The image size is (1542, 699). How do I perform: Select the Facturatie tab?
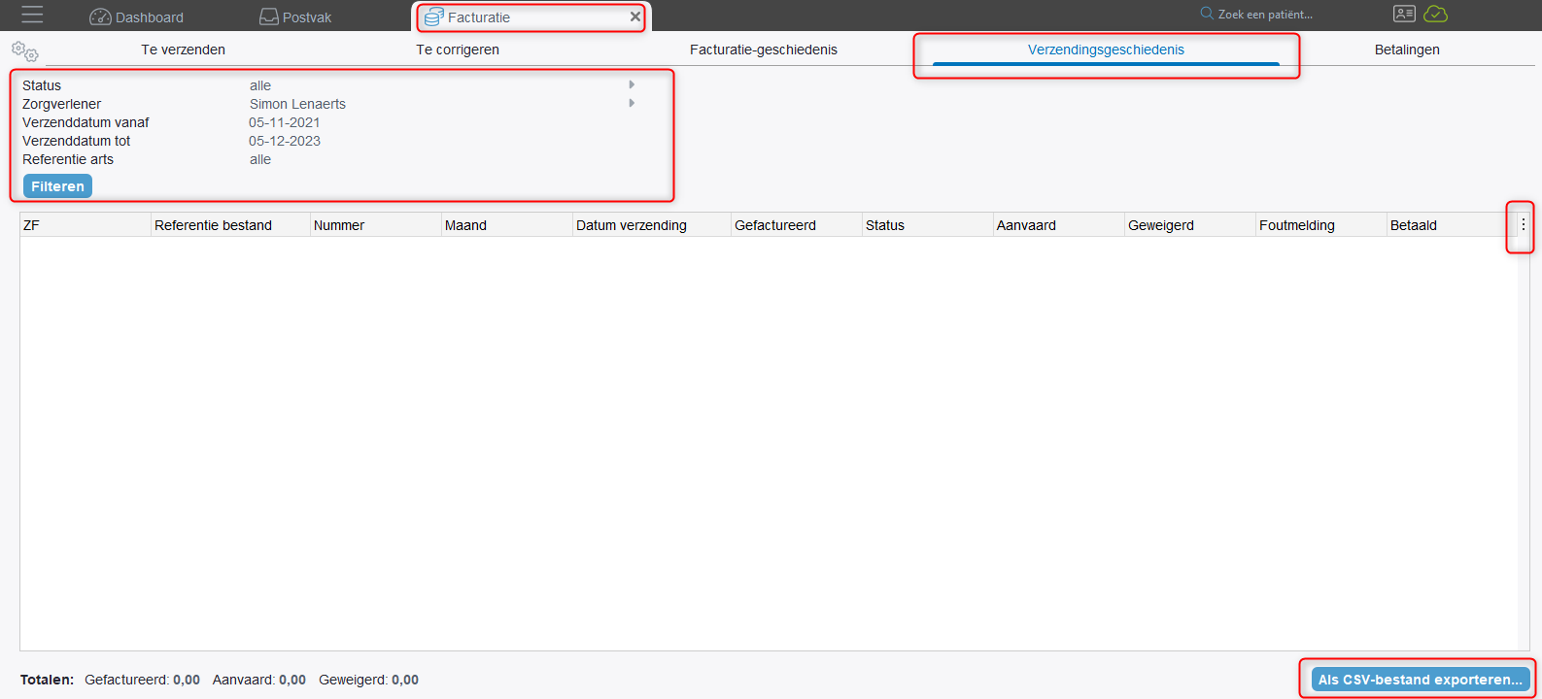coord(531,17)
